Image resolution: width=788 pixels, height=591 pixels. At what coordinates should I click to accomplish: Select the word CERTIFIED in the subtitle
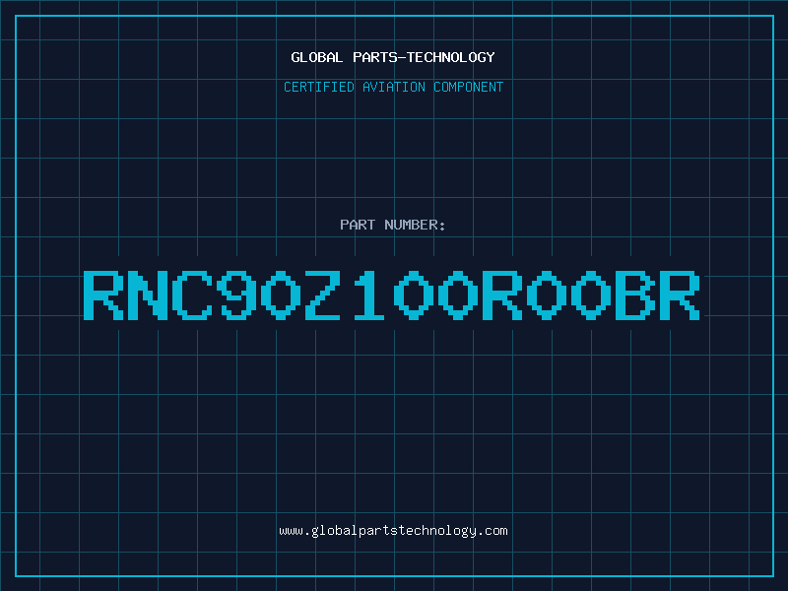(x=319, y=87)
